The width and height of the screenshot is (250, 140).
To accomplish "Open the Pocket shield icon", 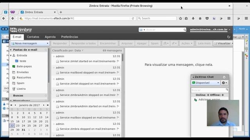I will click(207, 18).
